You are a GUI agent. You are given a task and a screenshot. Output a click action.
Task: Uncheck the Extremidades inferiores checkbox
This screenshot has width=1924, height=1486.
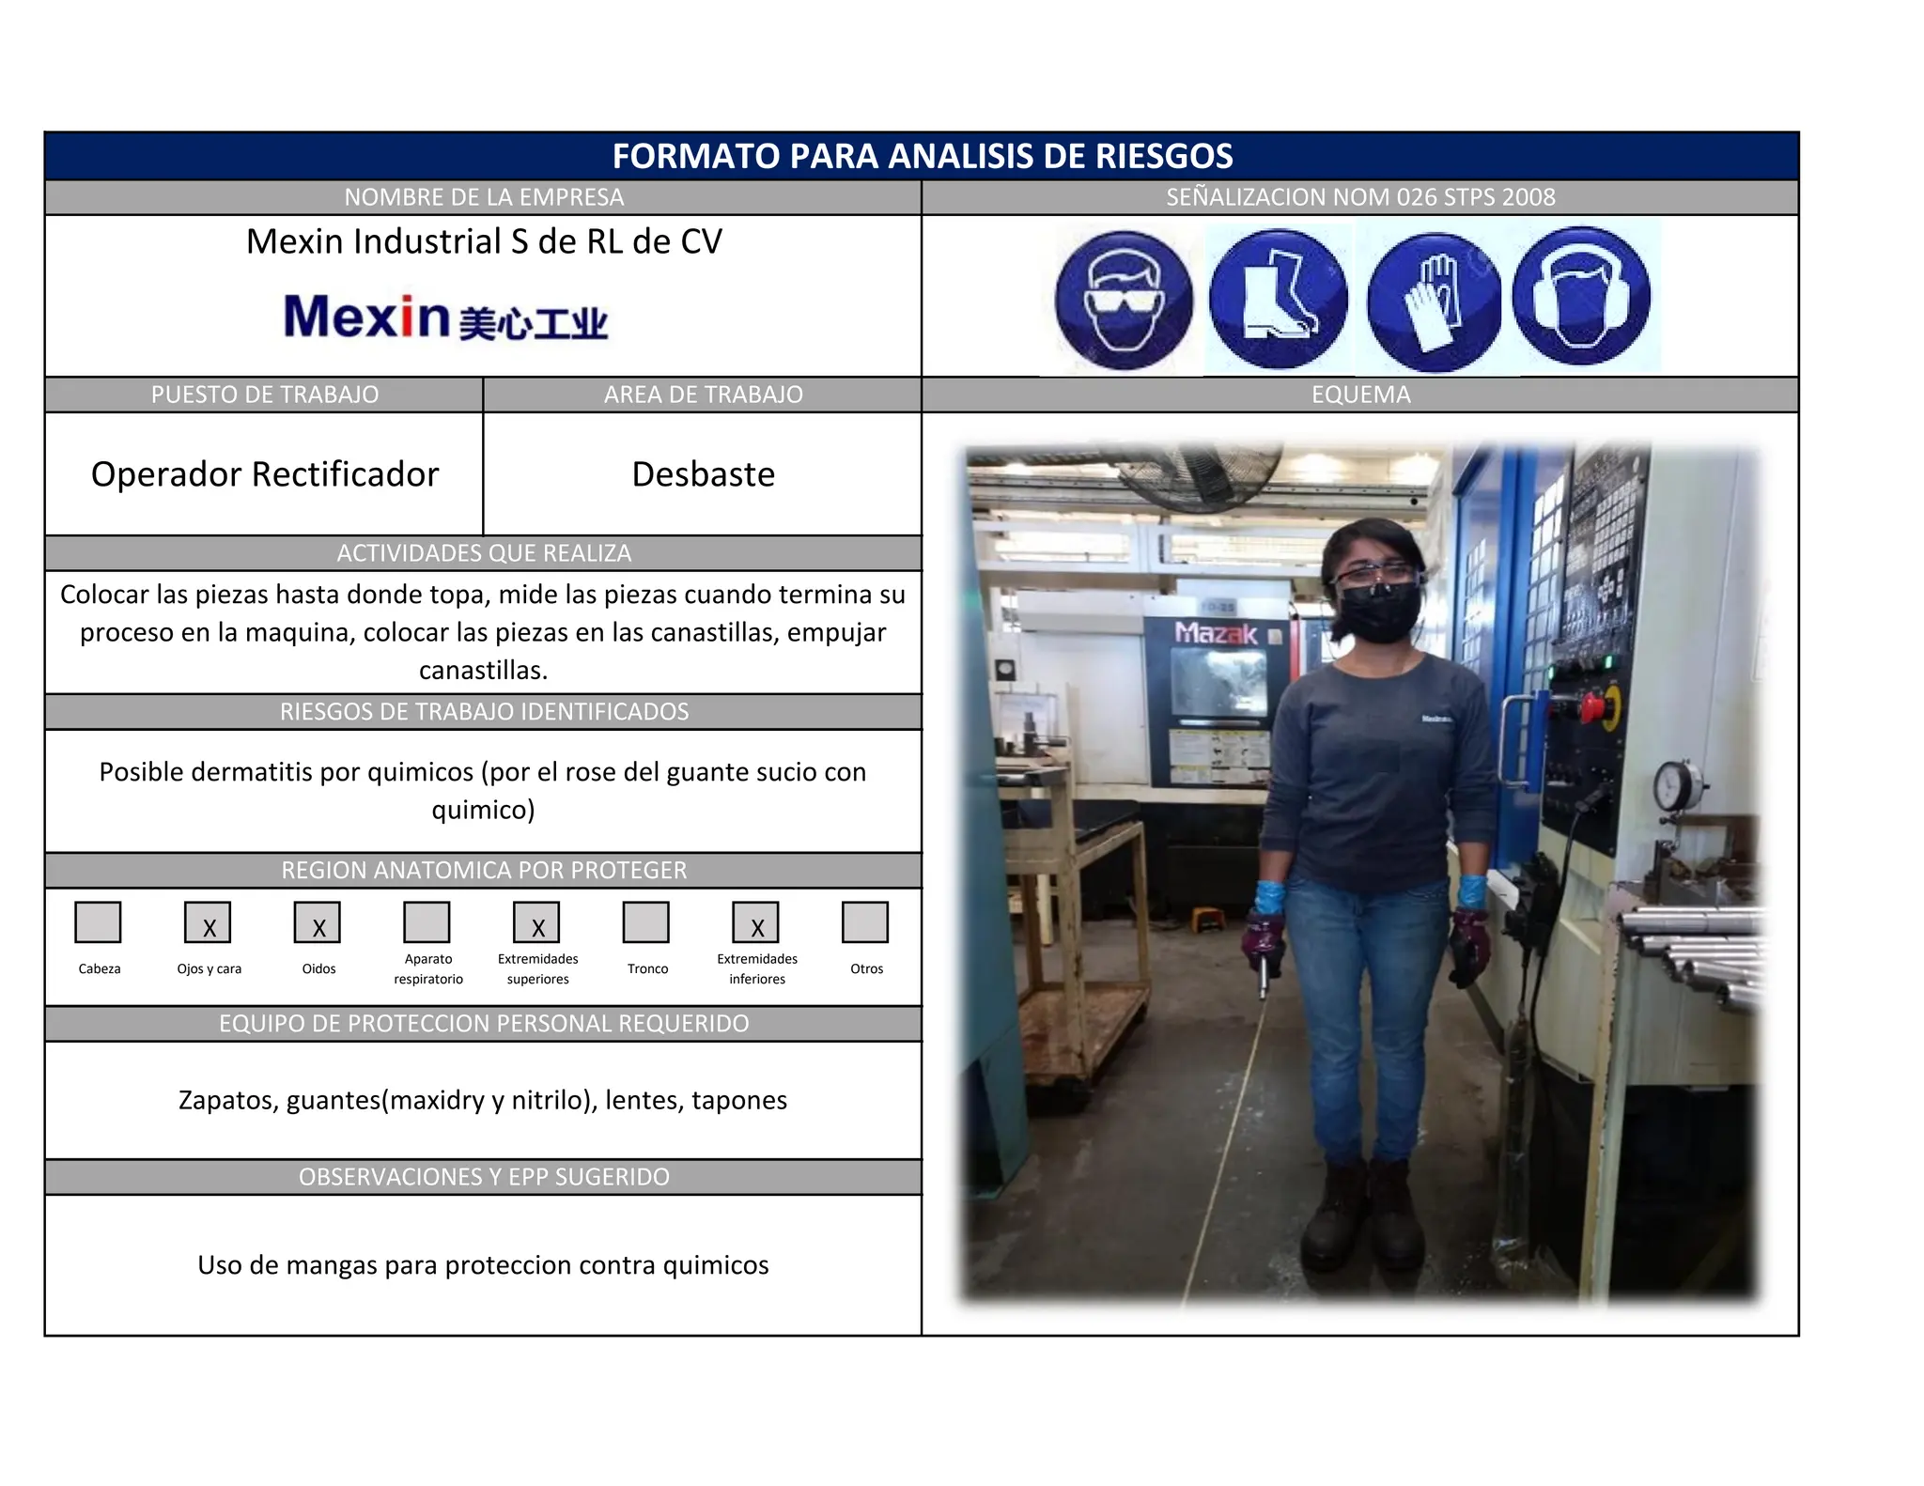coord(756,922)
